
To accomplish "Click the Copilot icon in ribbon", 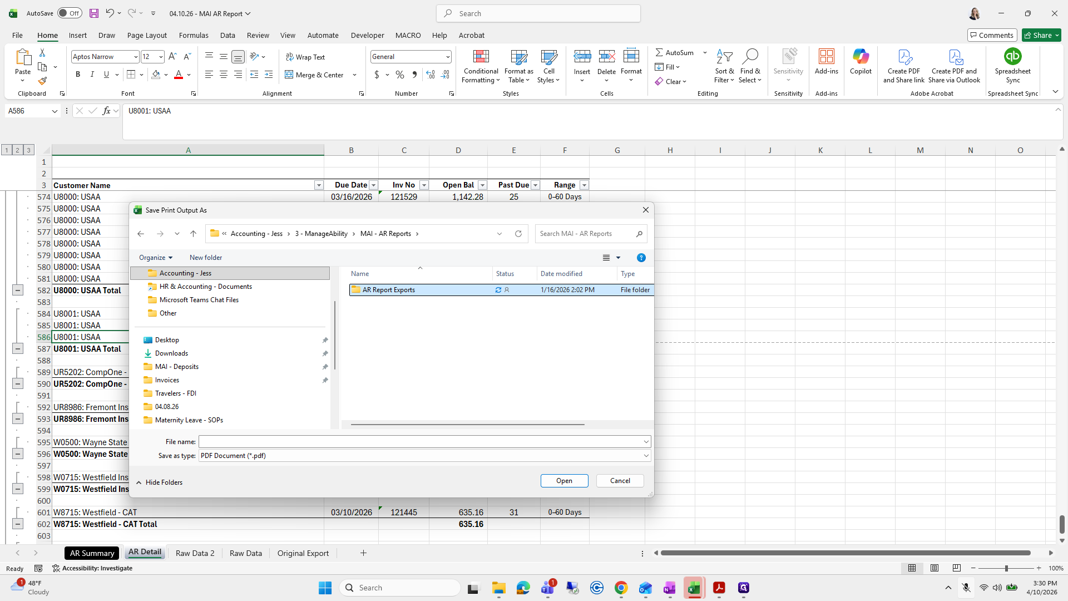I will coord(861,56).
